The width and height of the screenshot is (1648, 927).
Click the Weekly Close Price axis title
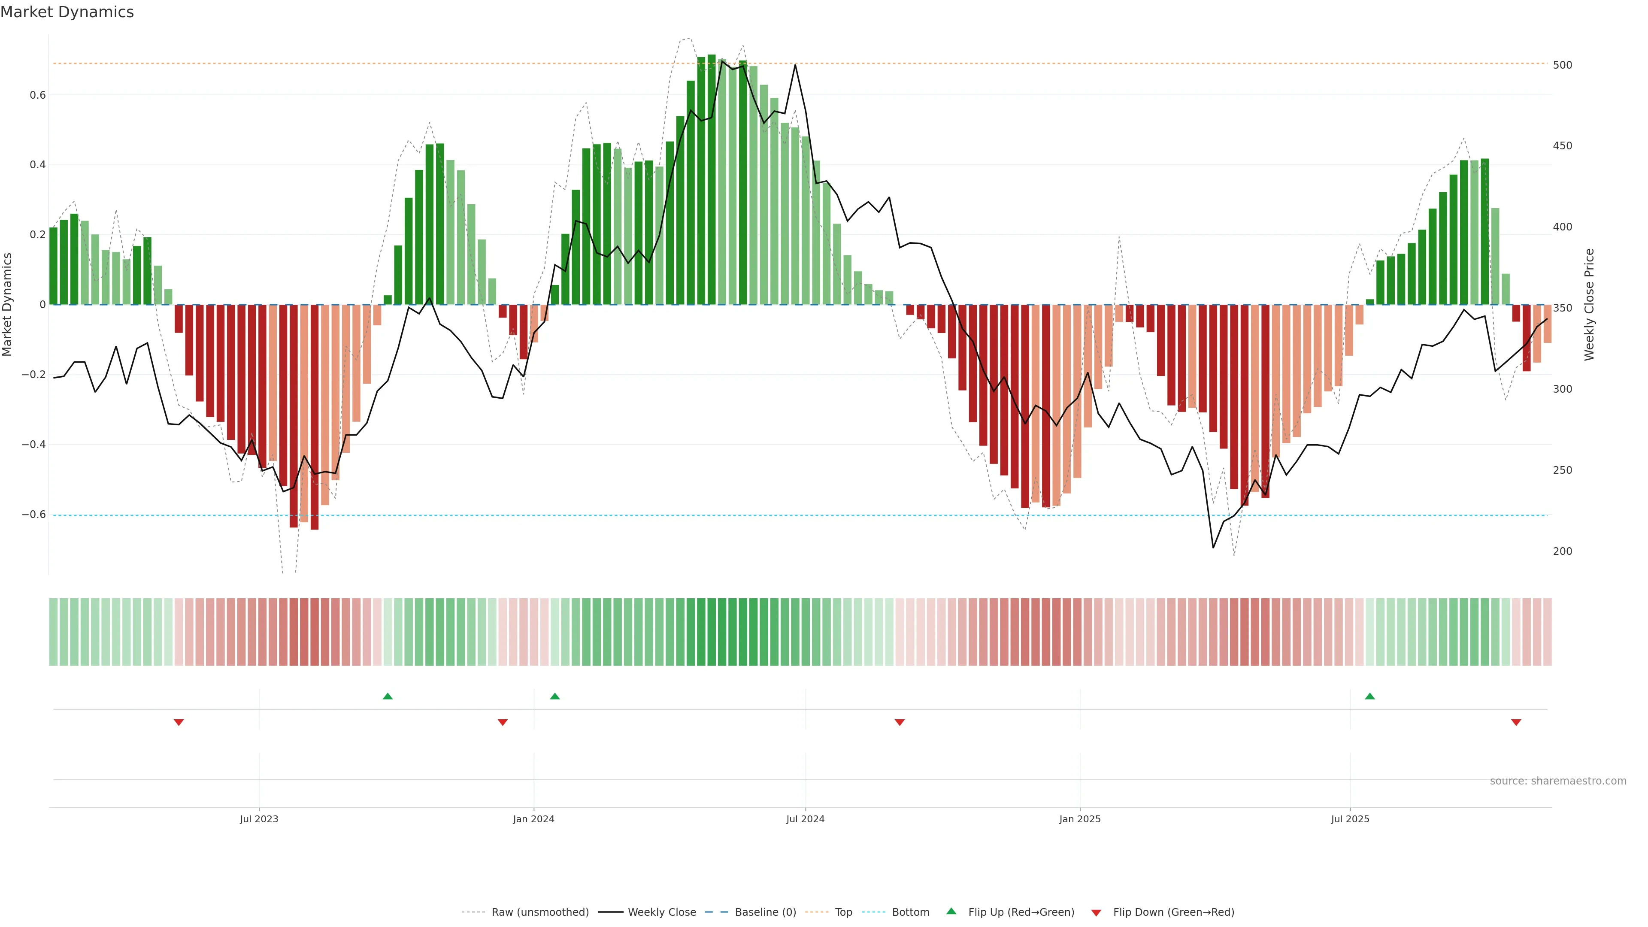click(x=1589, y=305)
